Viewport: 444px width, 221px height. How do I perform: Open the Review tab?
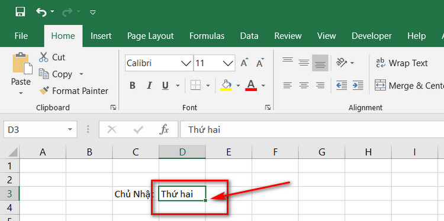288,36
